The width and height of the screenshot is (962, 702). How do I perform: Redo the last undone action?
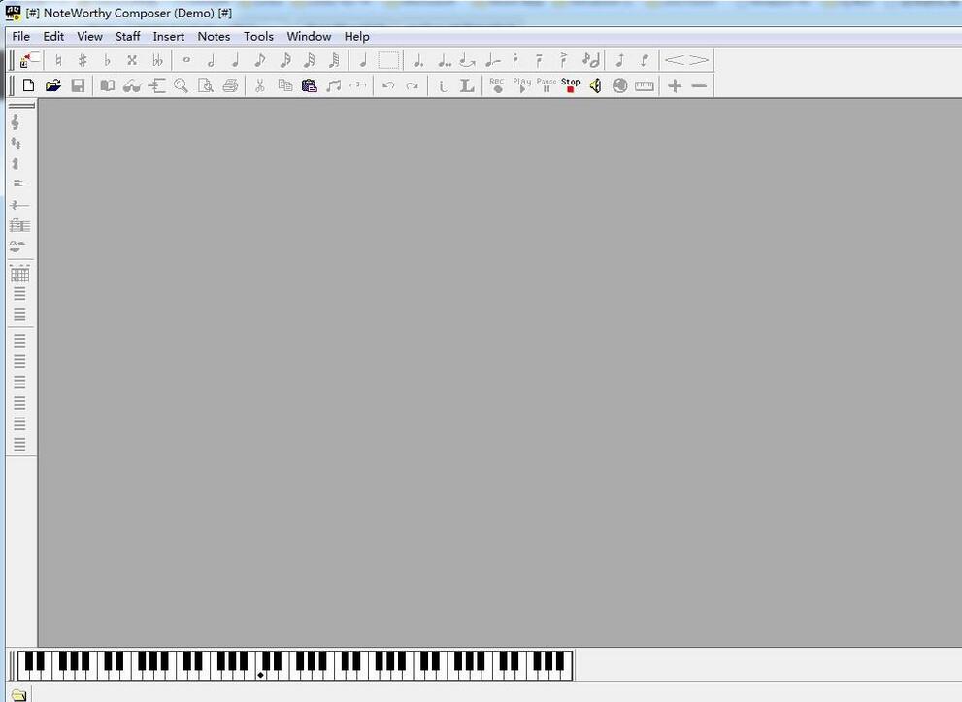click(x=413, y=85)
